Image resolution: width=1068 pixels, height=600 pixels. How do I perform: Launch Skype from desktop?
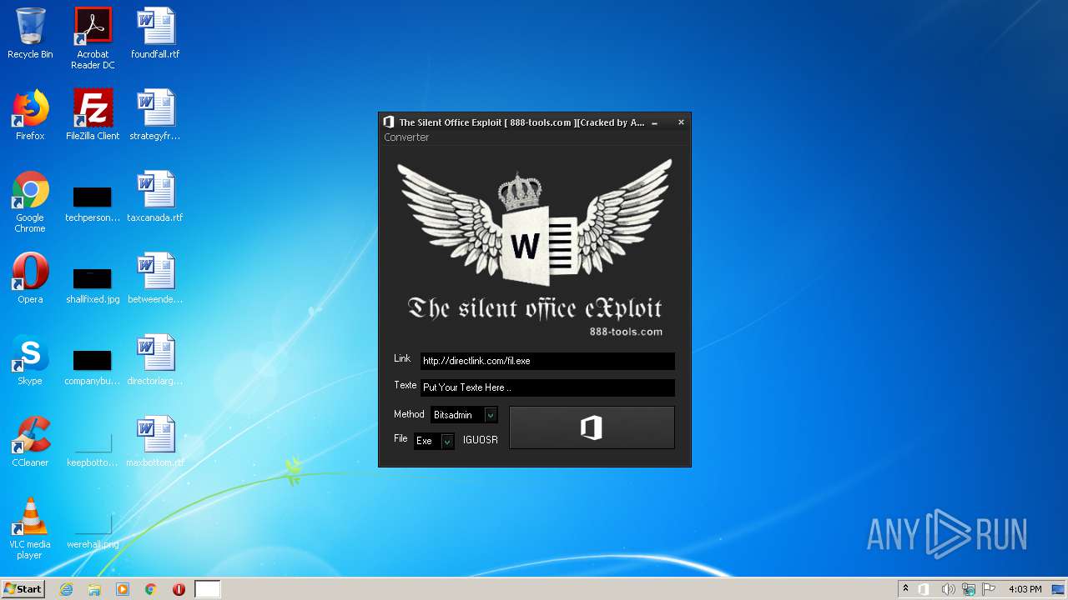(x=30, y=360)
